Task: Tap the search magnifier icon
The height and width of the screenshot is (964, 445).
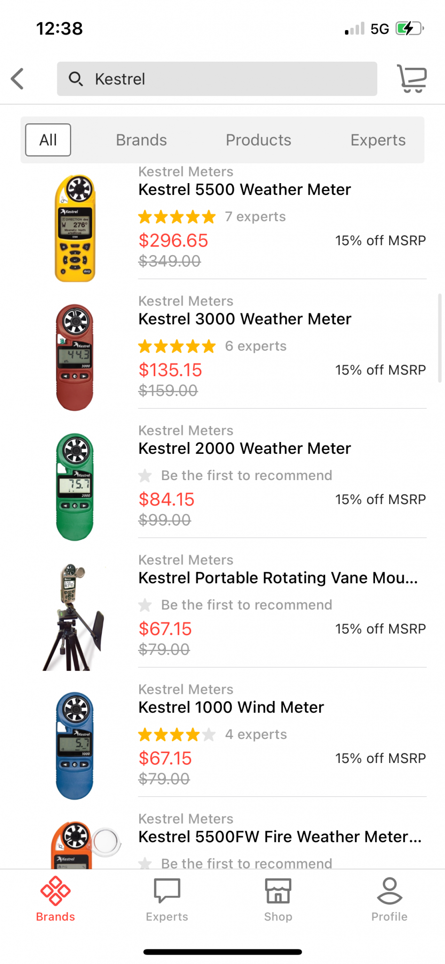Action: click(x=76, y=79)
